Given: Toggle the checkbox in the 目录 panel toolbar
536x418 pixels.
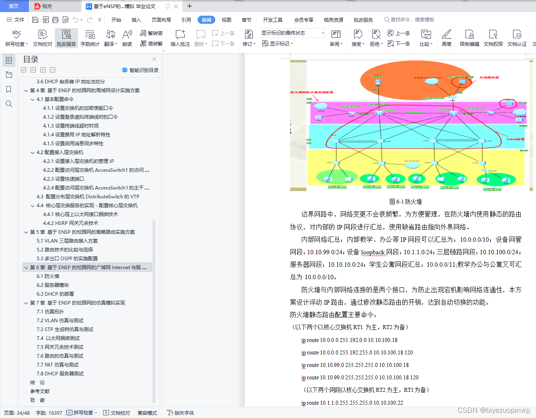Looking at the screenshot, I should click(23, 70).
